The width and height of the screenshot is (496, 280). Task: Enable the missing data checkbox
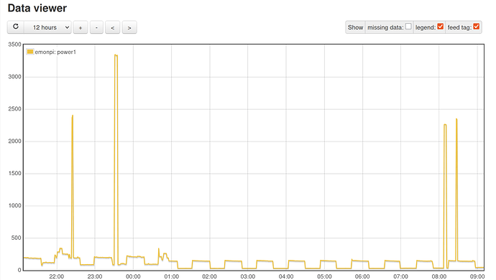[408, 27]
